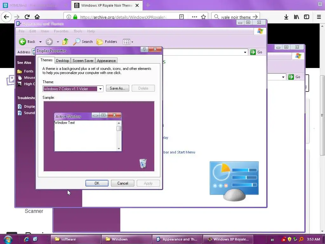Click OK in Display Properties
This screenshot has width=325, height=244.
(x=97, y=183)
